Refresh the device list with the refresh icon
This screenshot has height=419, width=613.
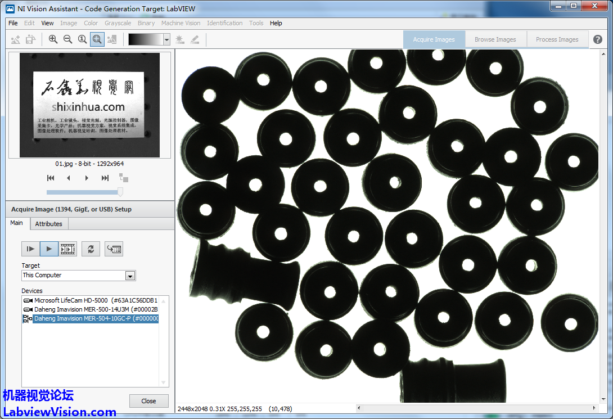pyautogui.click(x=91, y=249)
